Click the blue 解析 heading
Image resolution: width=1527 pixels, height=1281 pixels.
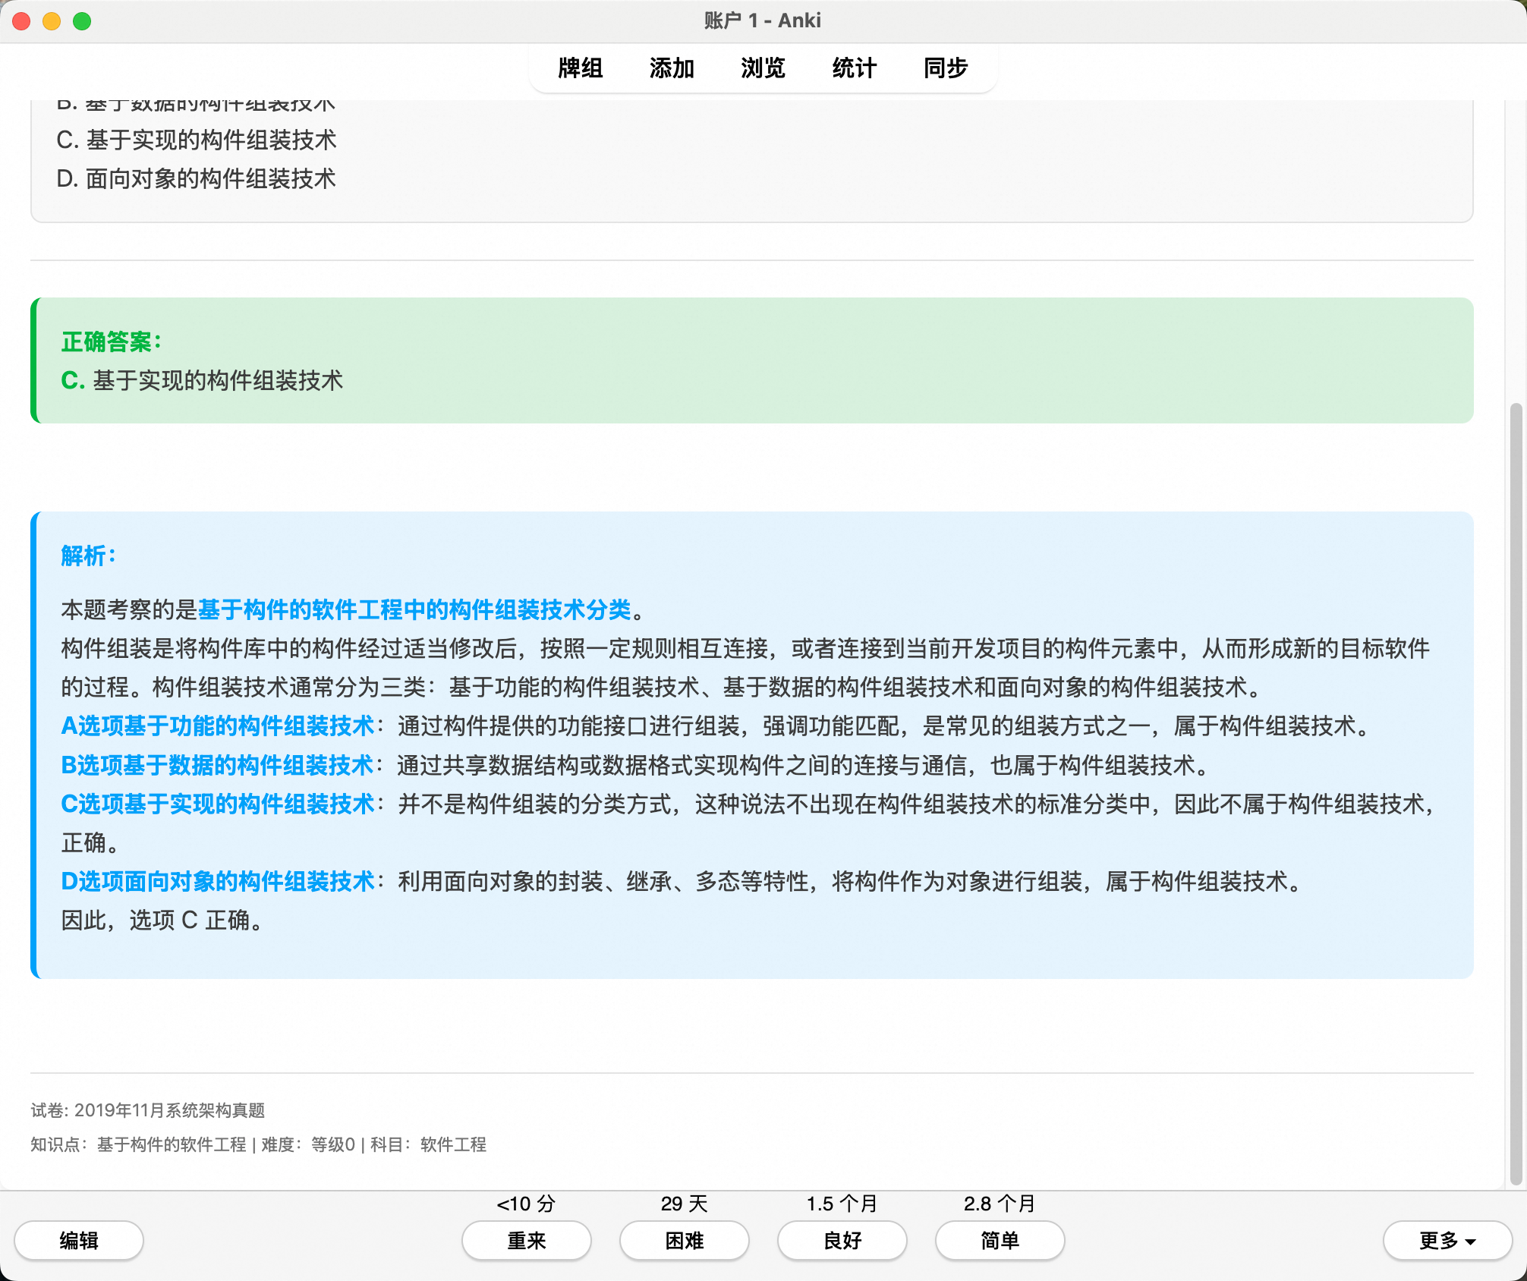coord(88,556)
